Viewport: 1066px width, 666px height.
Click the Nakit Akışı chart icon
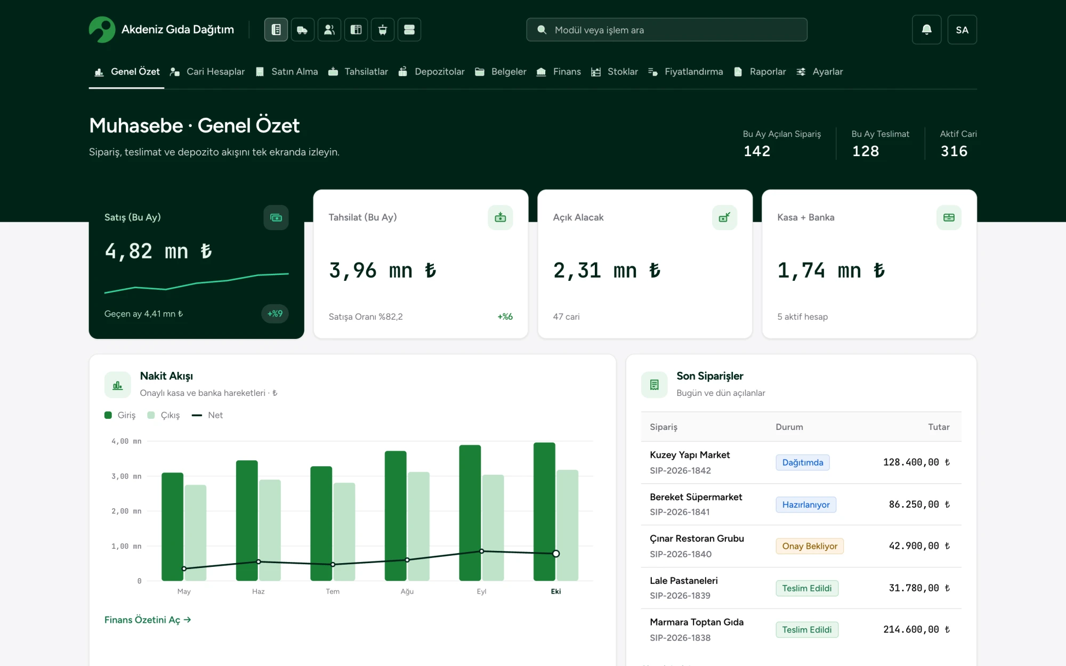[118, 385]
